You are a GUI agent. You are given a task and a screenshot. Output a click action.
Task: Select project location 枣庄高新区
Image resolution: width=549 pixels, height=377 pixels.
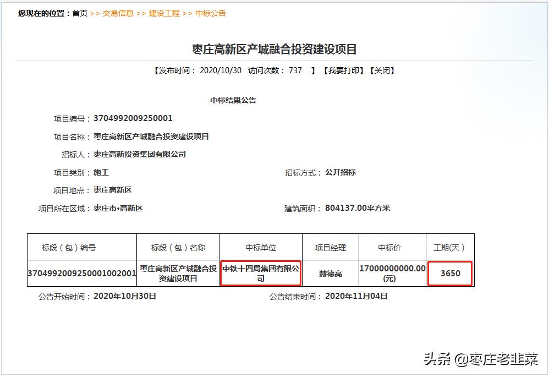(x=113, y=190)
